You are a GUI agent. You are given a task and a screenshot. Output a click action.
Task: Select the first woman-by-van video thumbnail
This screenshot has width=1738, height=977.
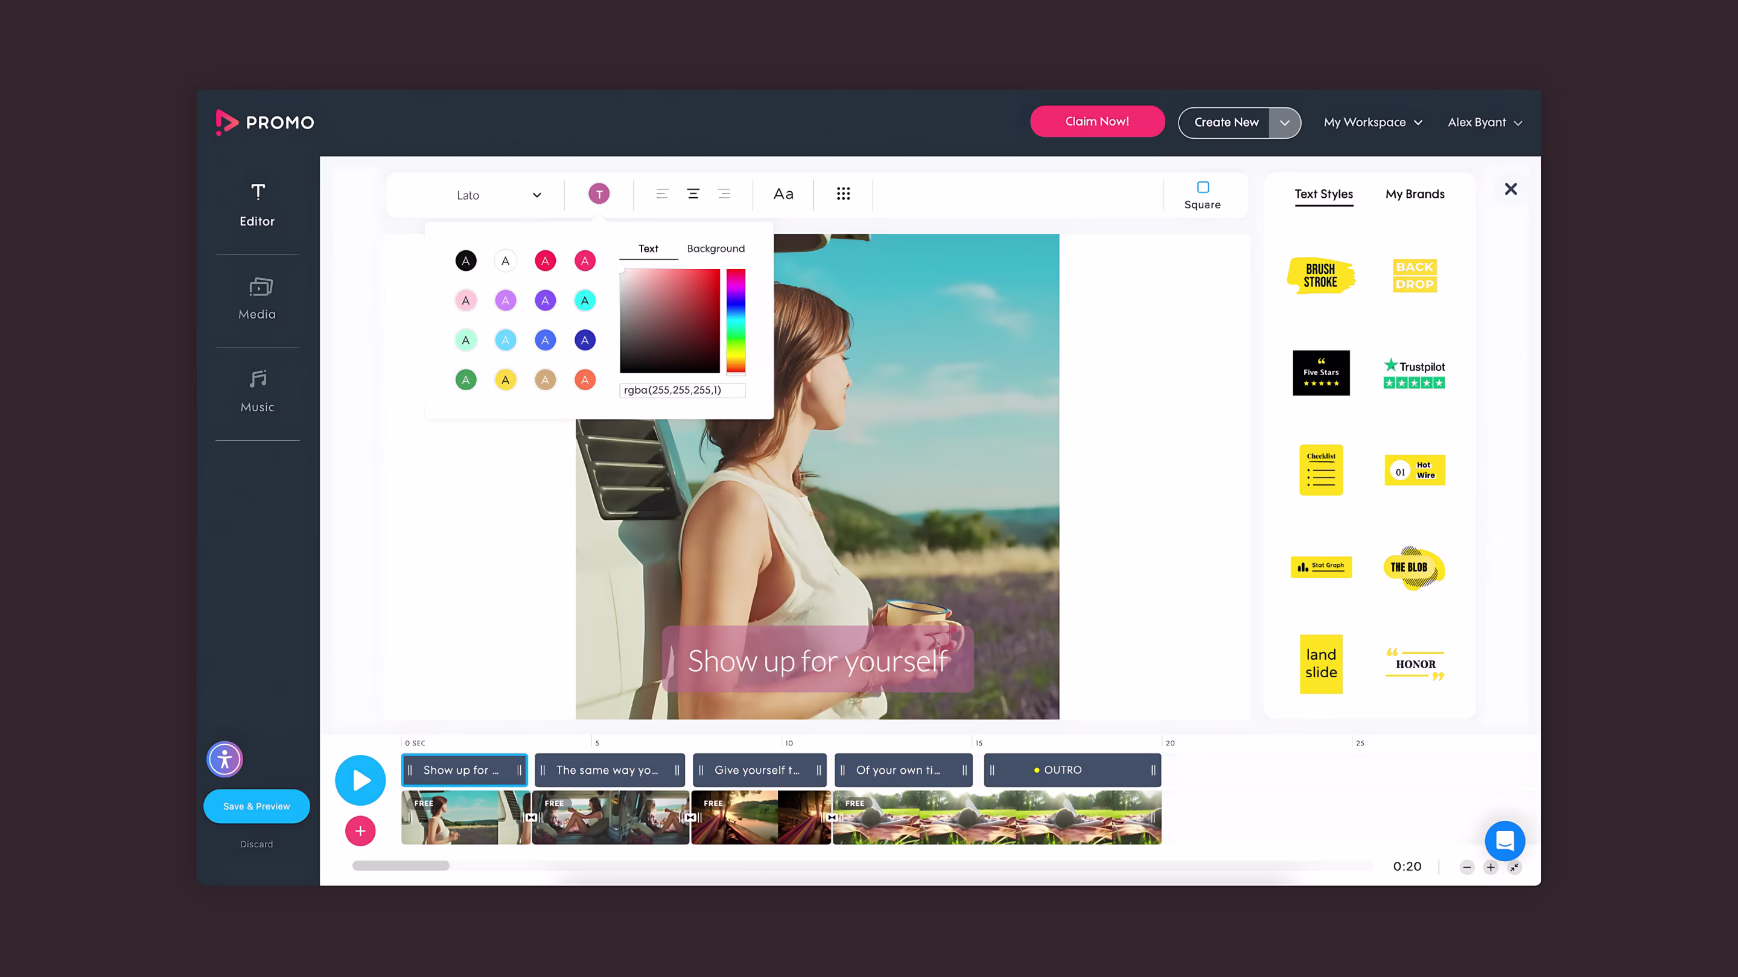(x=465, y=818)
